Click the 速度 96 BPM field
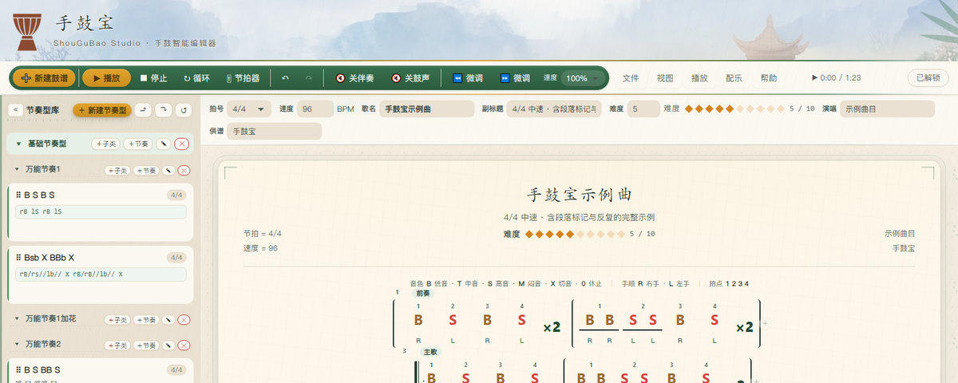958x383 pixels. coord(315,109)
